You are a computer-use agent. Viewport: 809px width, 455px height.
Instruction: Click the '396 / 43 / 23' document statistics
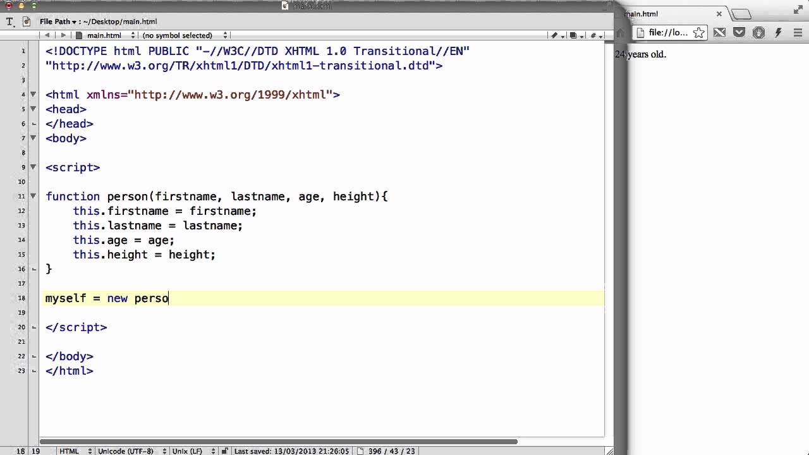pyautogui.click(x=392, y=451)
